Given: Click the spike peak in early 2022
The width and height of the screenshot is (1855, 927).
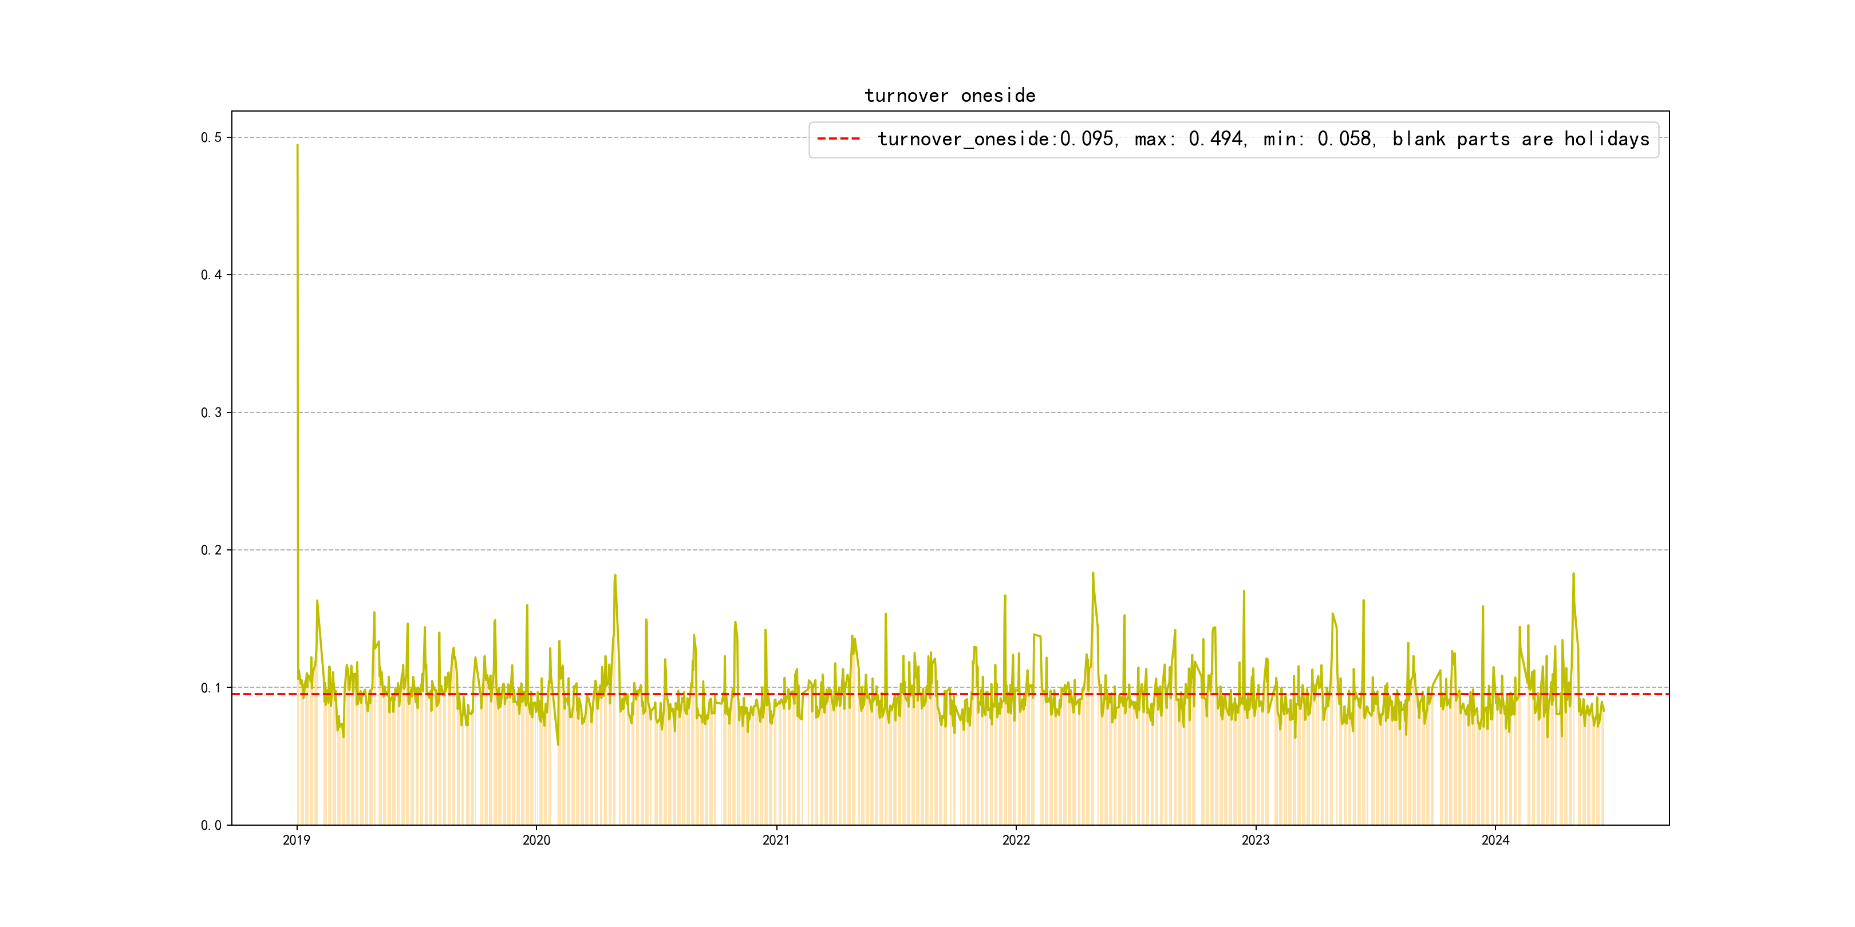Looking at the screenshot, I should click(1092, 573).
